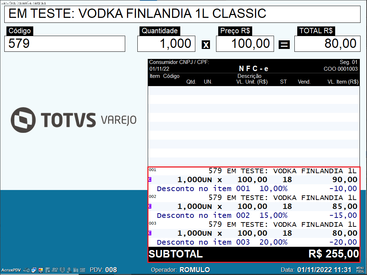The height and width of the screenshot is (275, 367).
Task: Focus the Código input field showing 579
Action: pos(65,44)
